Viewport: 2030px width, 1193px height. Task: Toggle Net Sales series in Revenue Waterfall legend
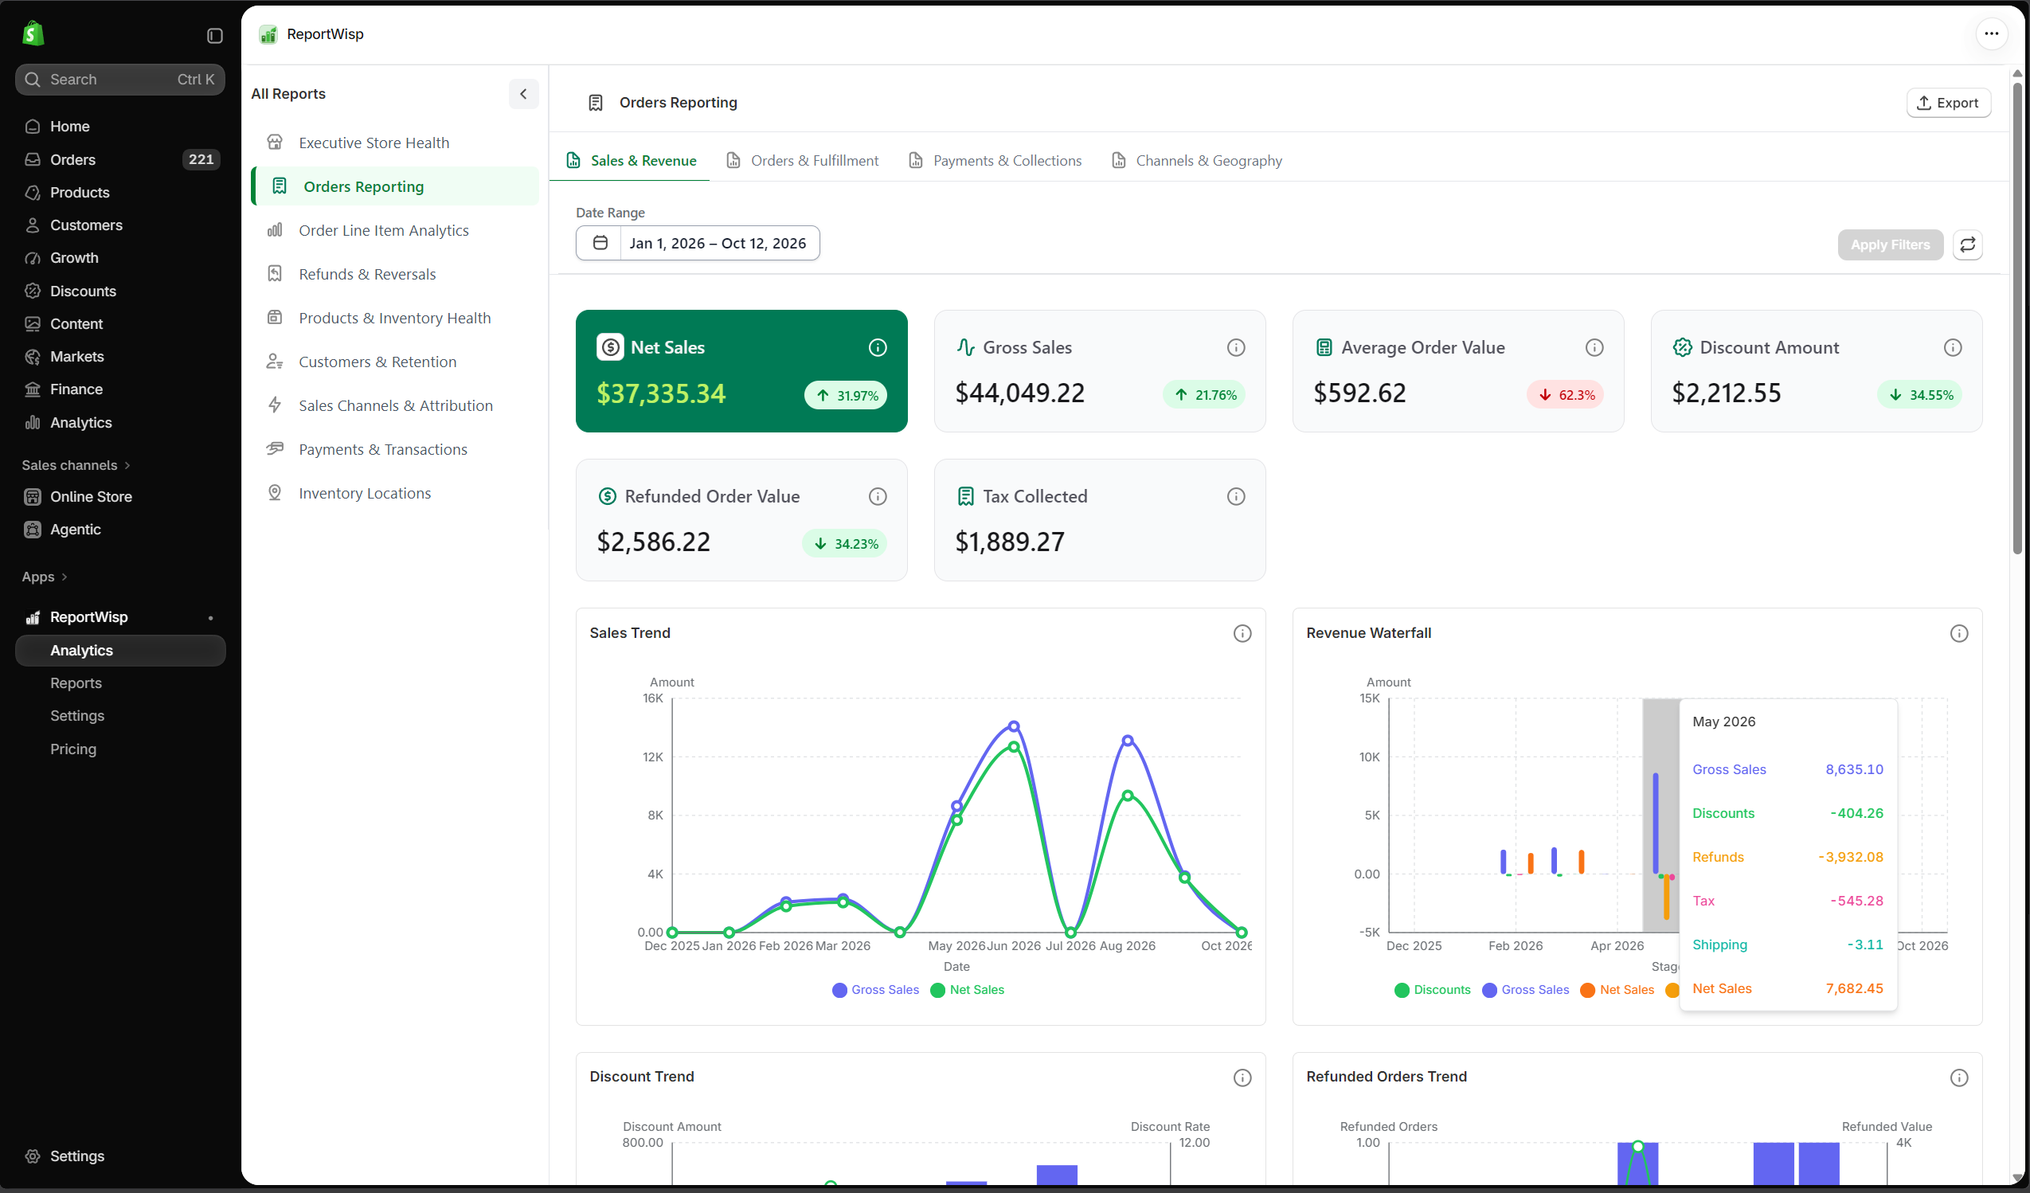(1617, 990)
